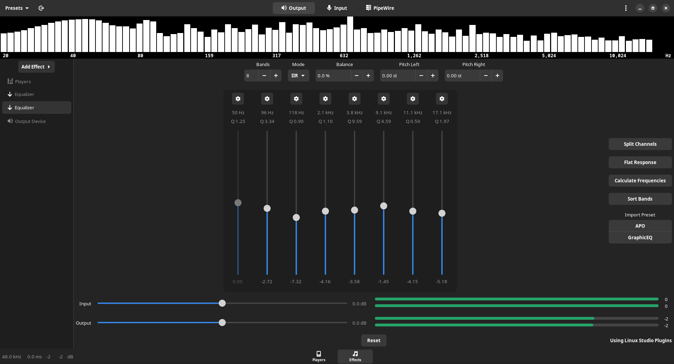Click the Flat Response button
The height and width of the screenshot is (364, 674).
[640, 162]
